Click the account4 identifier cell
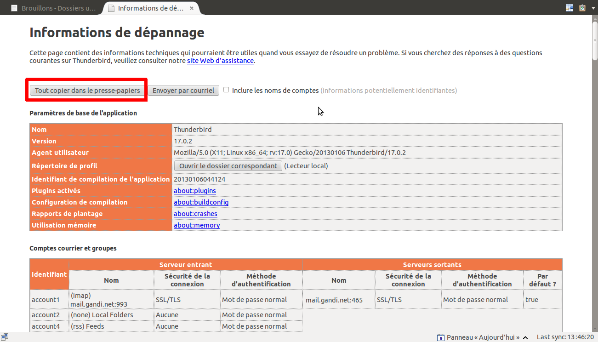The height and width of the screenshot is (342, 598). point(49,326)
